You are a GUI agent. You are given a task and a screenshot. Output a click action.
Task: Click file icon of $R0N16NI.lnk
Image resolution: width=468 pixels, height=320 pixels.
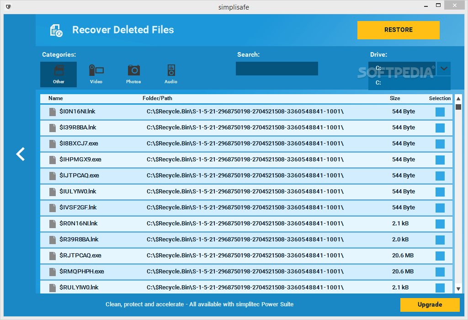(53, 224)
